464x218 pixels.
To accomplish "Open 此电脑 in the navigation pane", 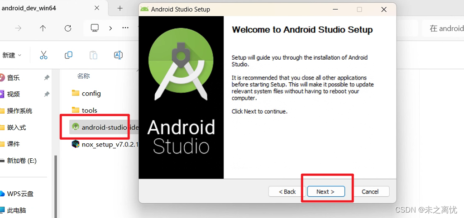I will pos(17,210).
